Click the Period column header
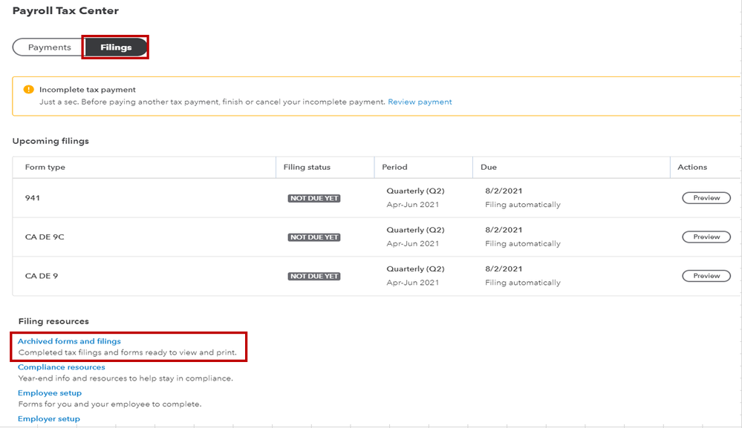Image resolution: width=742 pixels, height=428 pixels. [394, 167]
